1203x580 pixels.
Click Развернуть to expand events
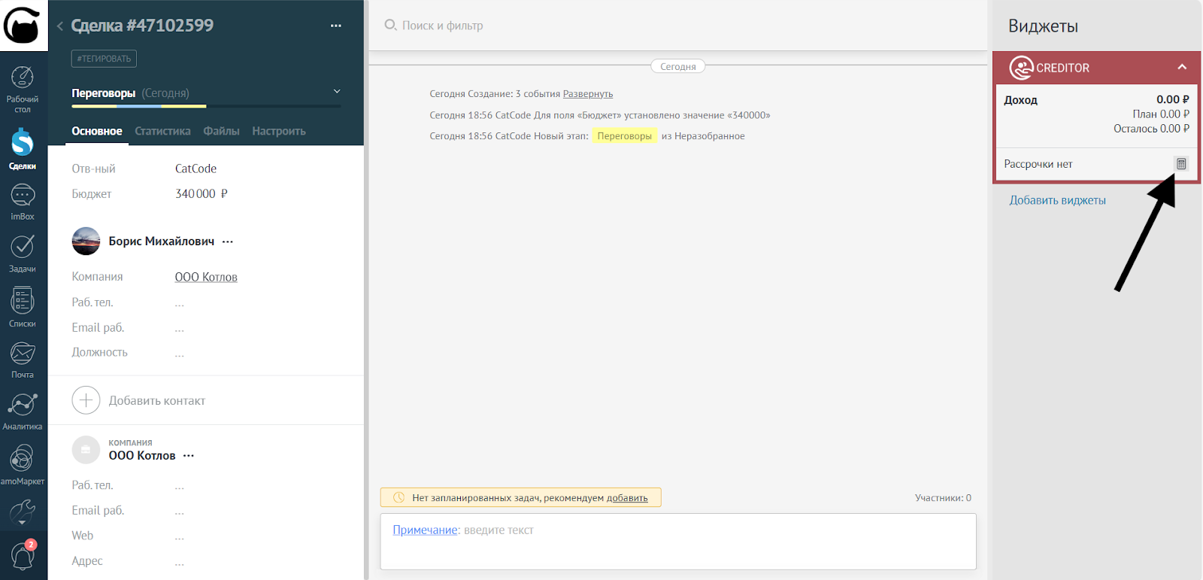(x=587, y=94)
